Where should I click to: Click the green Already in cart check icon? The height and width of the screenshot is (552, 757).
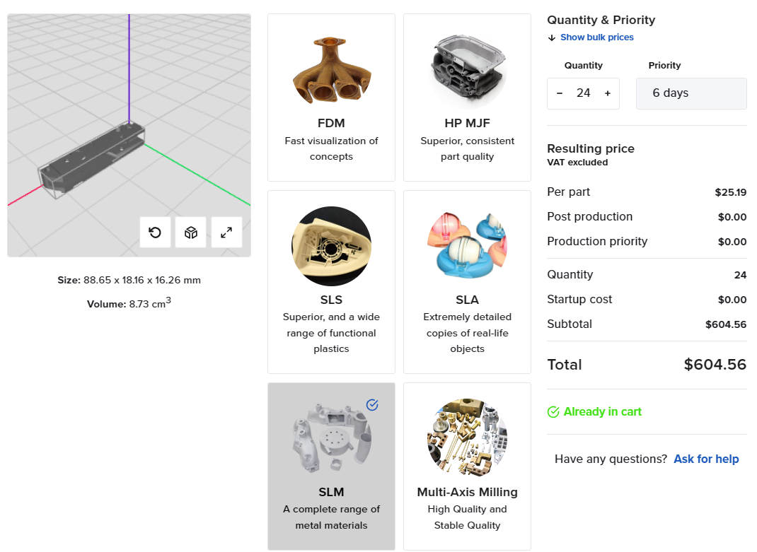tap(553, 412)
